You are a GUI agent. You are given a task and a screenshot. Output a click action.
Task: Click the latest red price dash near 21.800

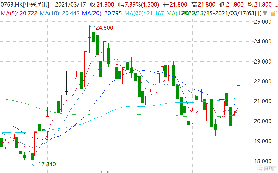[x=238, y=85]
